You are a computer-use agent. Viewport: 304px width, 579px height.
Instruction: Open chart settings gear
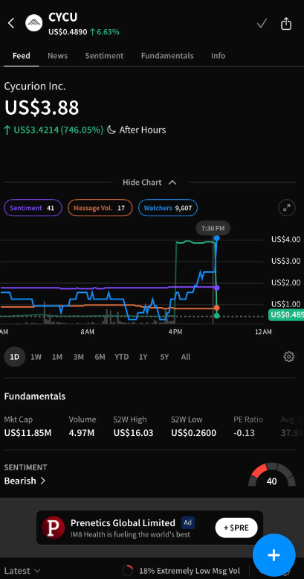(289, 357)
